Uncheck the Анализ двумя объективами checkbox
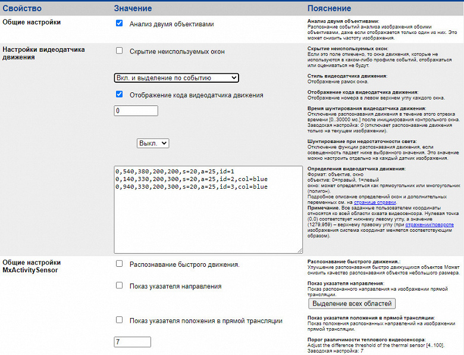 119,23
